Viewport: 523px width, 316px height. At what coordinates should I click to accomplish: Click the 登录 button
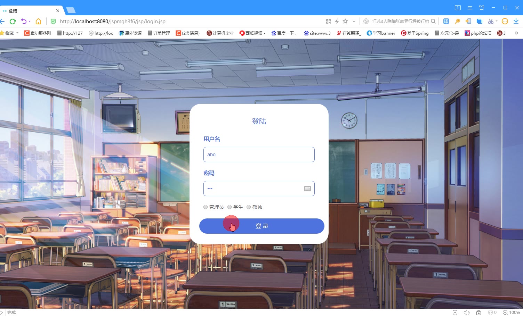point(262,226)
